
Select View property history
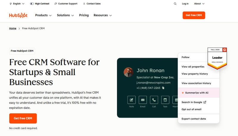[x=195, y=74]
